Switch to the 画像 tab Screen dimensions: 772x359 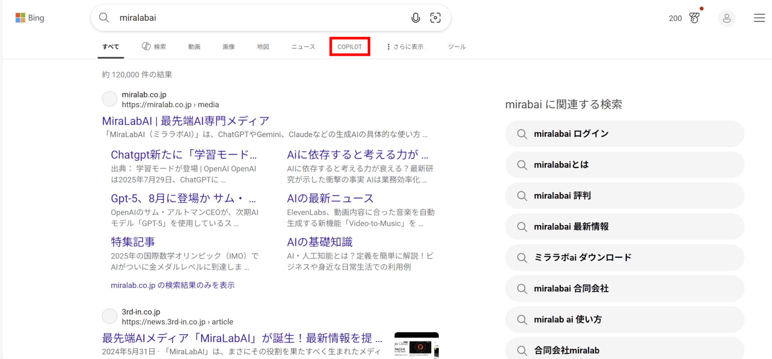(228, 47)
